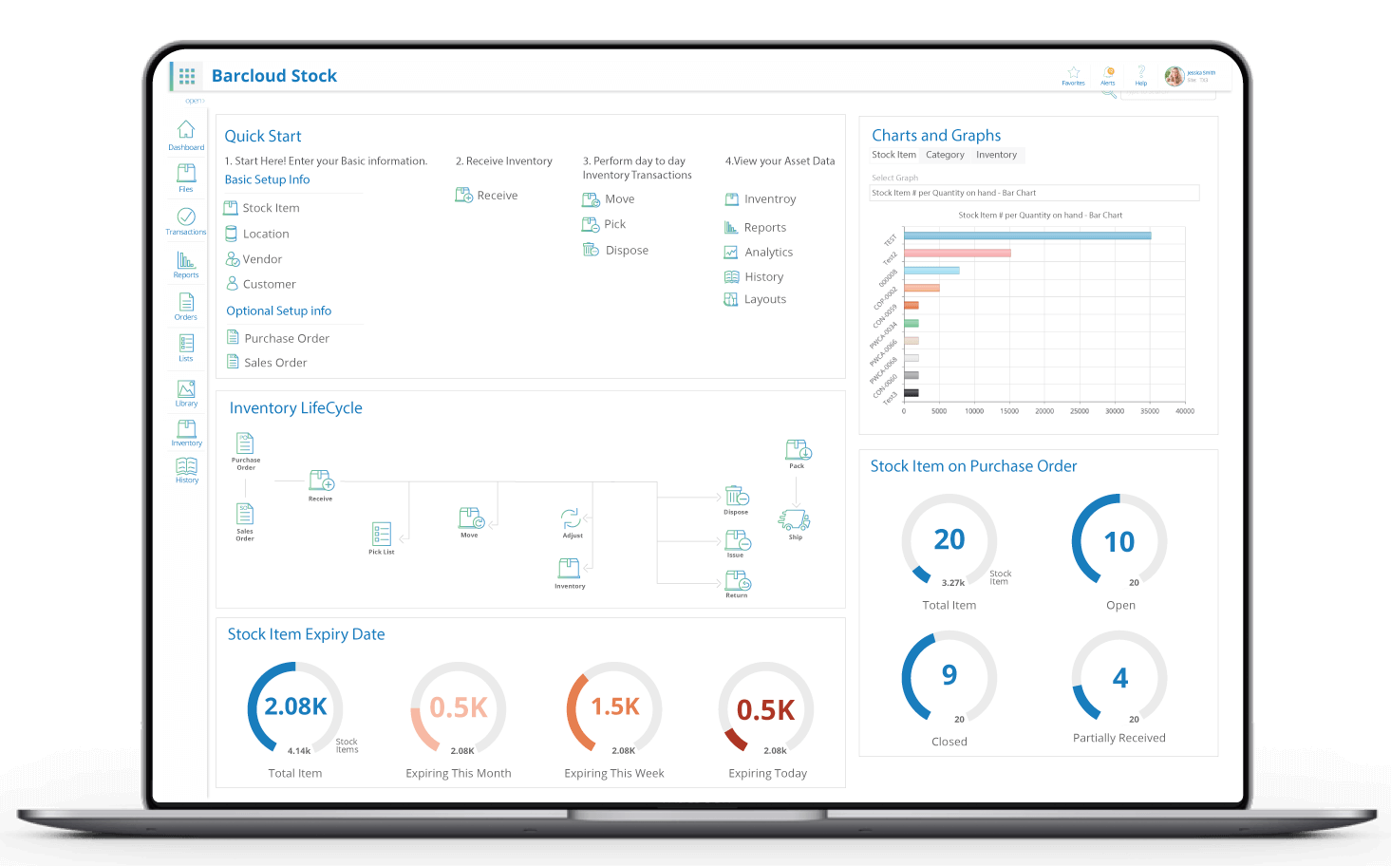Click the Closed purchase order gauge
Screen dimensions: 1391x866
(x=949, y=678)
